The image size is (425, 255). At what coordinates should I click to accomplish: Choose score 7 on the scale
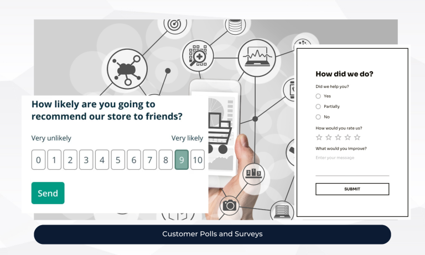149,160
